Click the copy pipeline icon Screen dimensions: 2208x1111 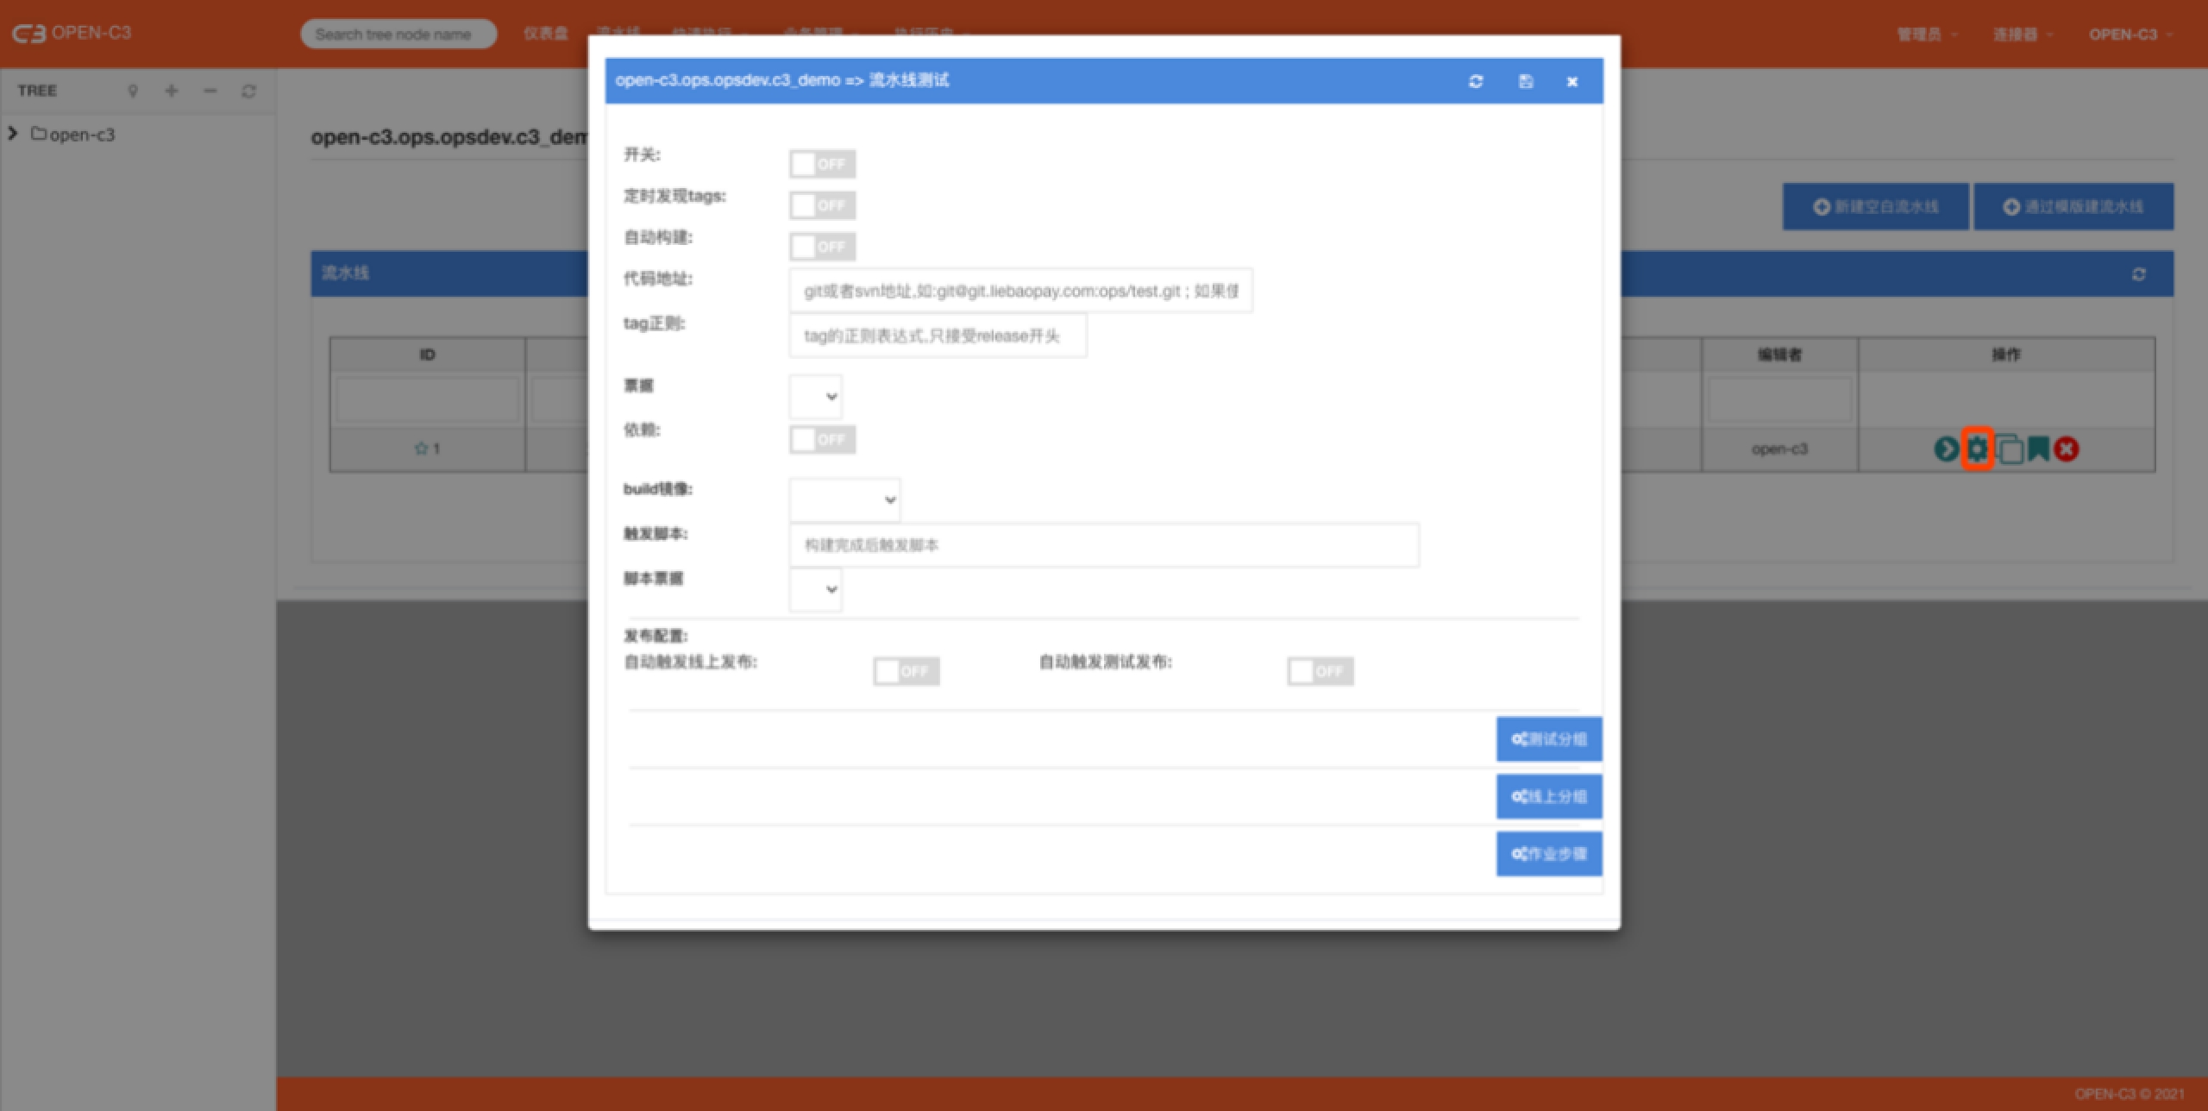click(2009, 449)
